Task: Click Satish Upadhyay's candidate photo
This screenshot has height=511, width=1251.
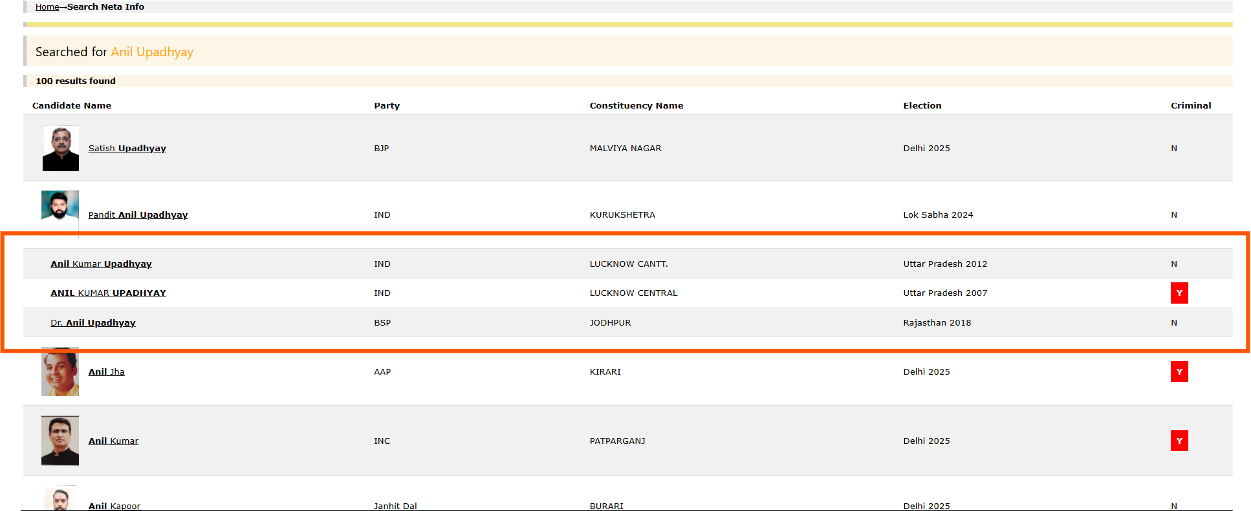Action: coord(60,149)
